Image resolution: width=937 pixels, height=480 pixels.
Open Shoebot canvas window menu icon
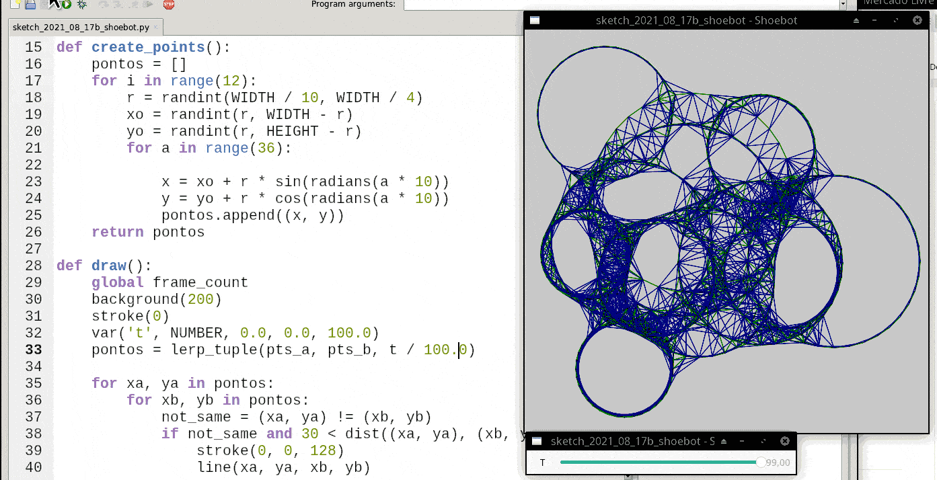pos(535,20)
